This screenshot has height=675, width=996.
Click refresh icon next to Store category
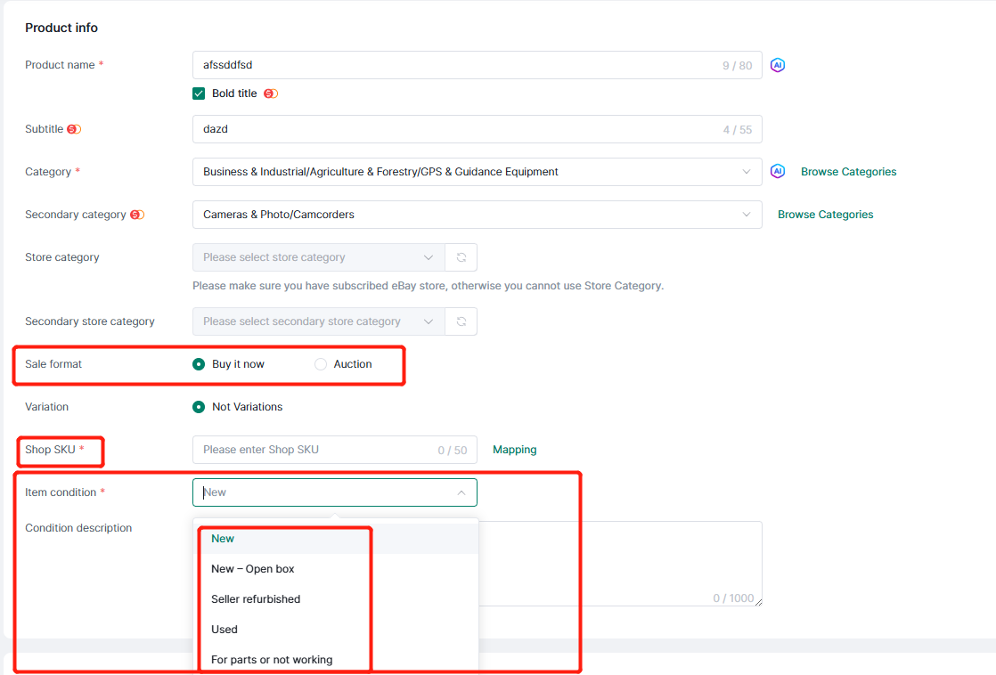click(x=461, y=257)
